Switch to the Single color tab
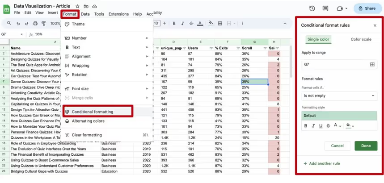384x183 pixels. pyautogui.click(x=318, y=39)
